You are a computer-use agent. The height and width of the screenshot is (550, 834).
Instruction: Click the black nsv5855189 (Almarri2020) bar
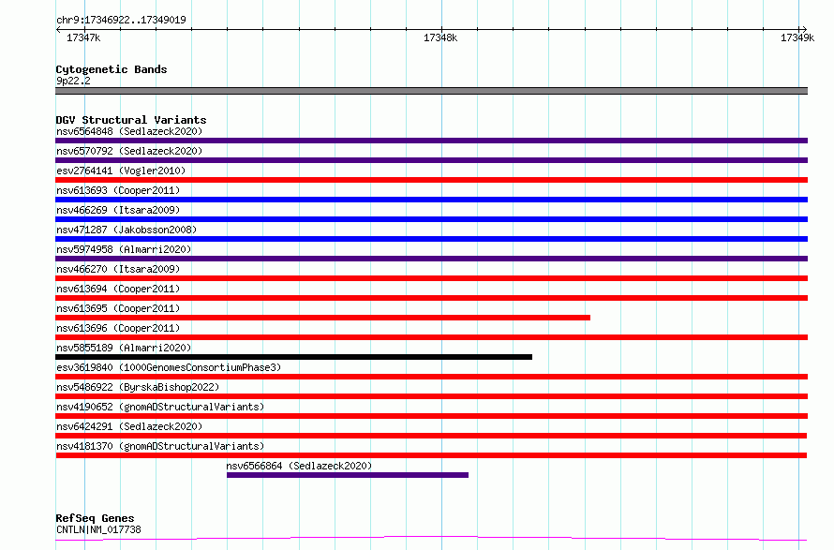(x=293, y=357)
